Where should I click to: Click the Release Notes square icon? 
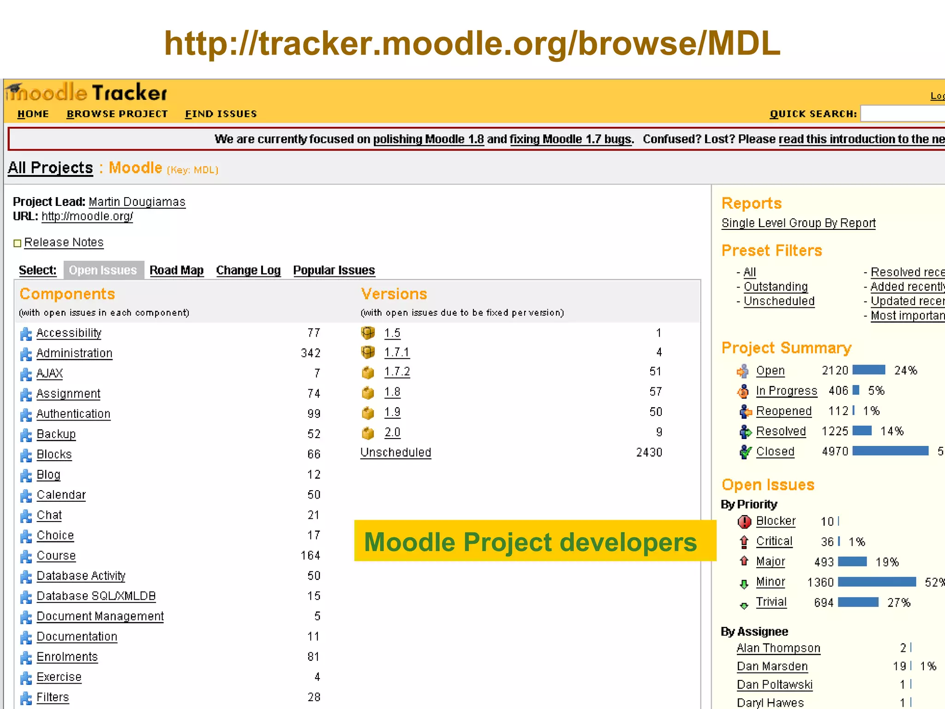click(18, 243)
